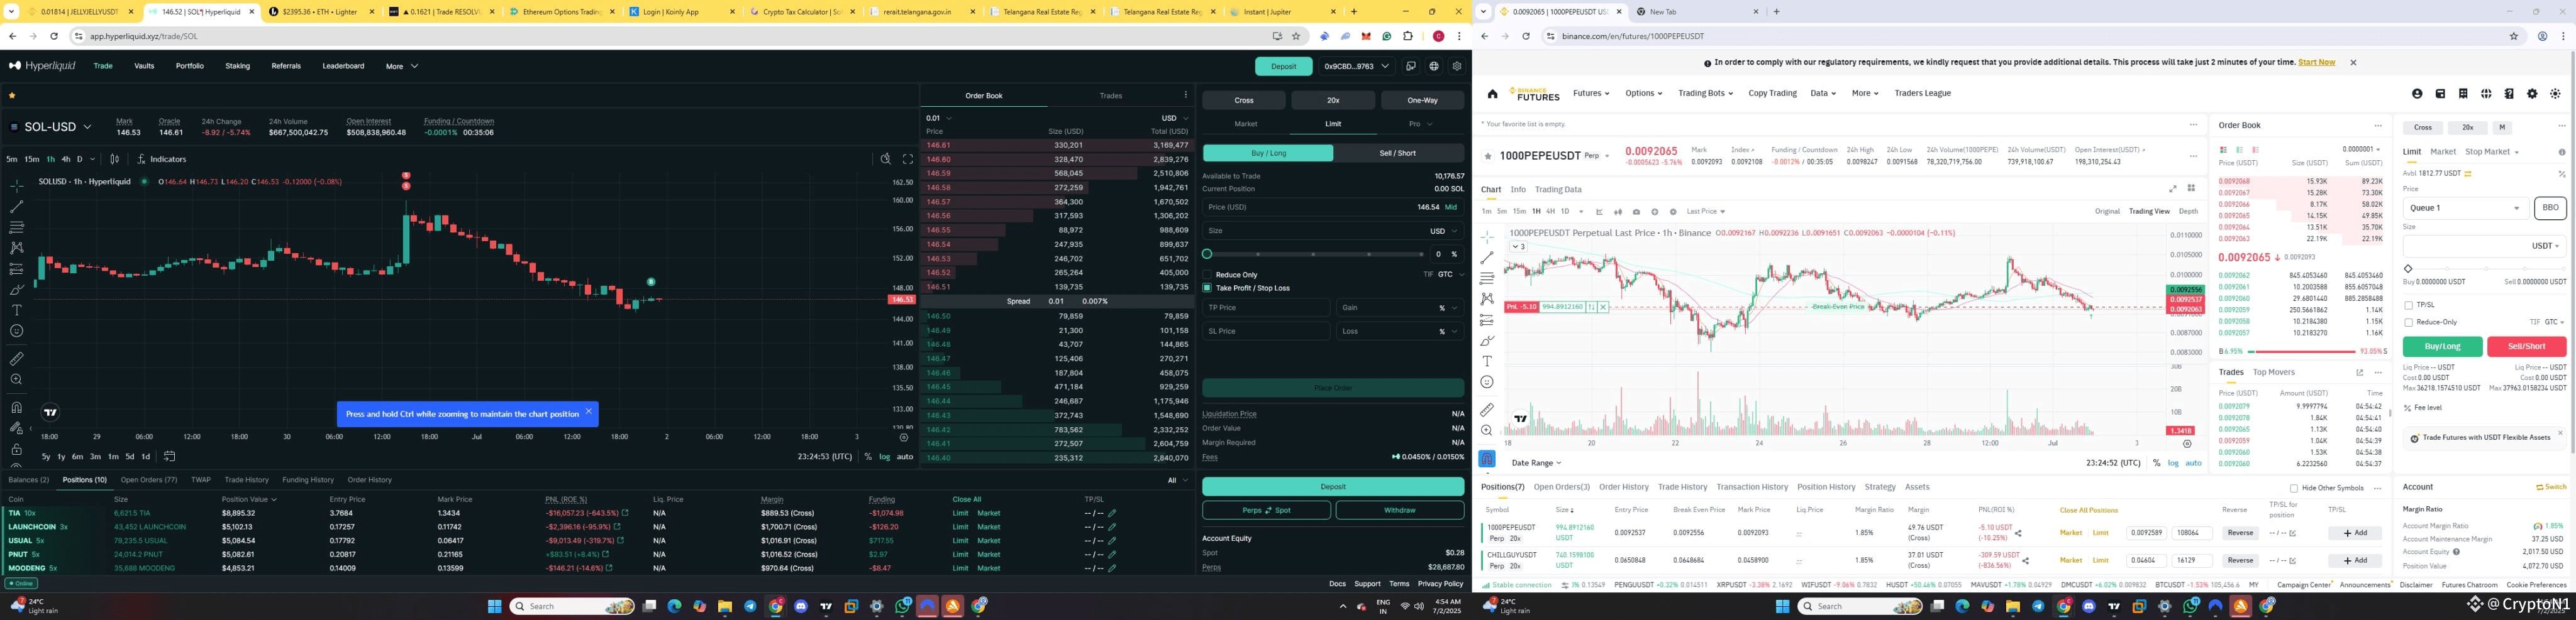Expand Binance chart to fullscreen
2576x620 pixels.
click(x=2173, y=188)
